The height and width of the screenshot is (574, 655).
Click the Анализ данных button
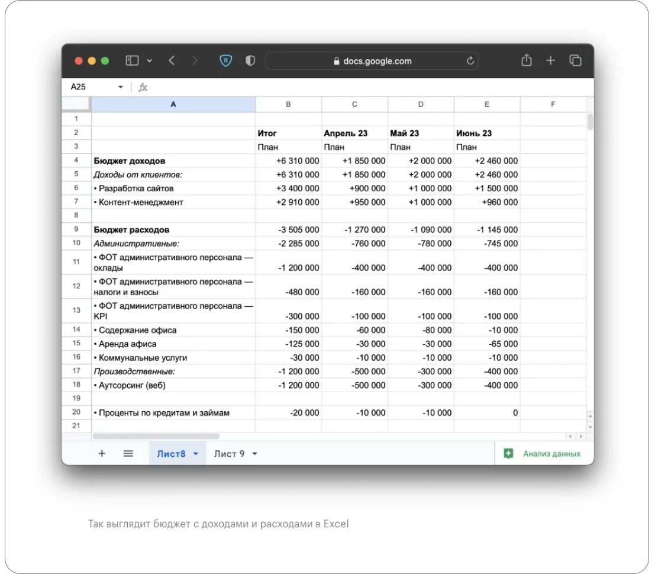[x=544, y=454]
